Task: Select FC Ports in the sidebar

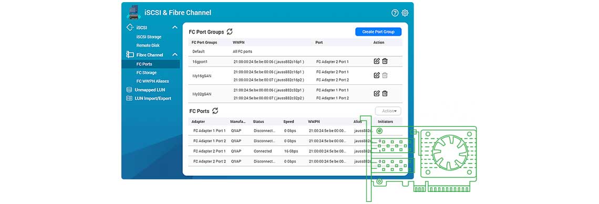Action: [x=150, y=64]
